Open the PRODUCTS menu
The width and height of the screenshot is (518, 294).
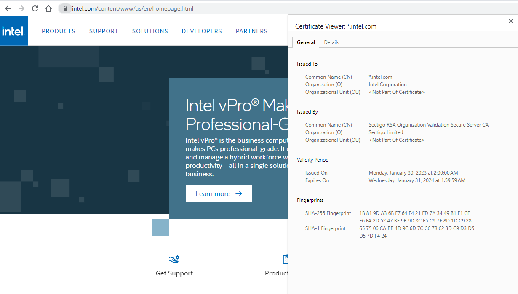[x=59, y=31]
